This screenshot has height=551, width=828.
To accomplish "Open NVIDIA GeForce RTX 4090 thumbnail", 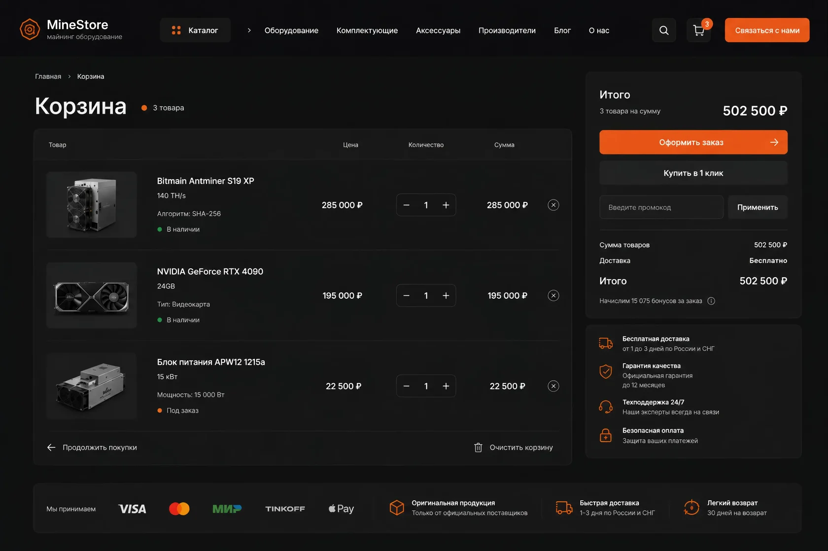I will coord(92,295).
